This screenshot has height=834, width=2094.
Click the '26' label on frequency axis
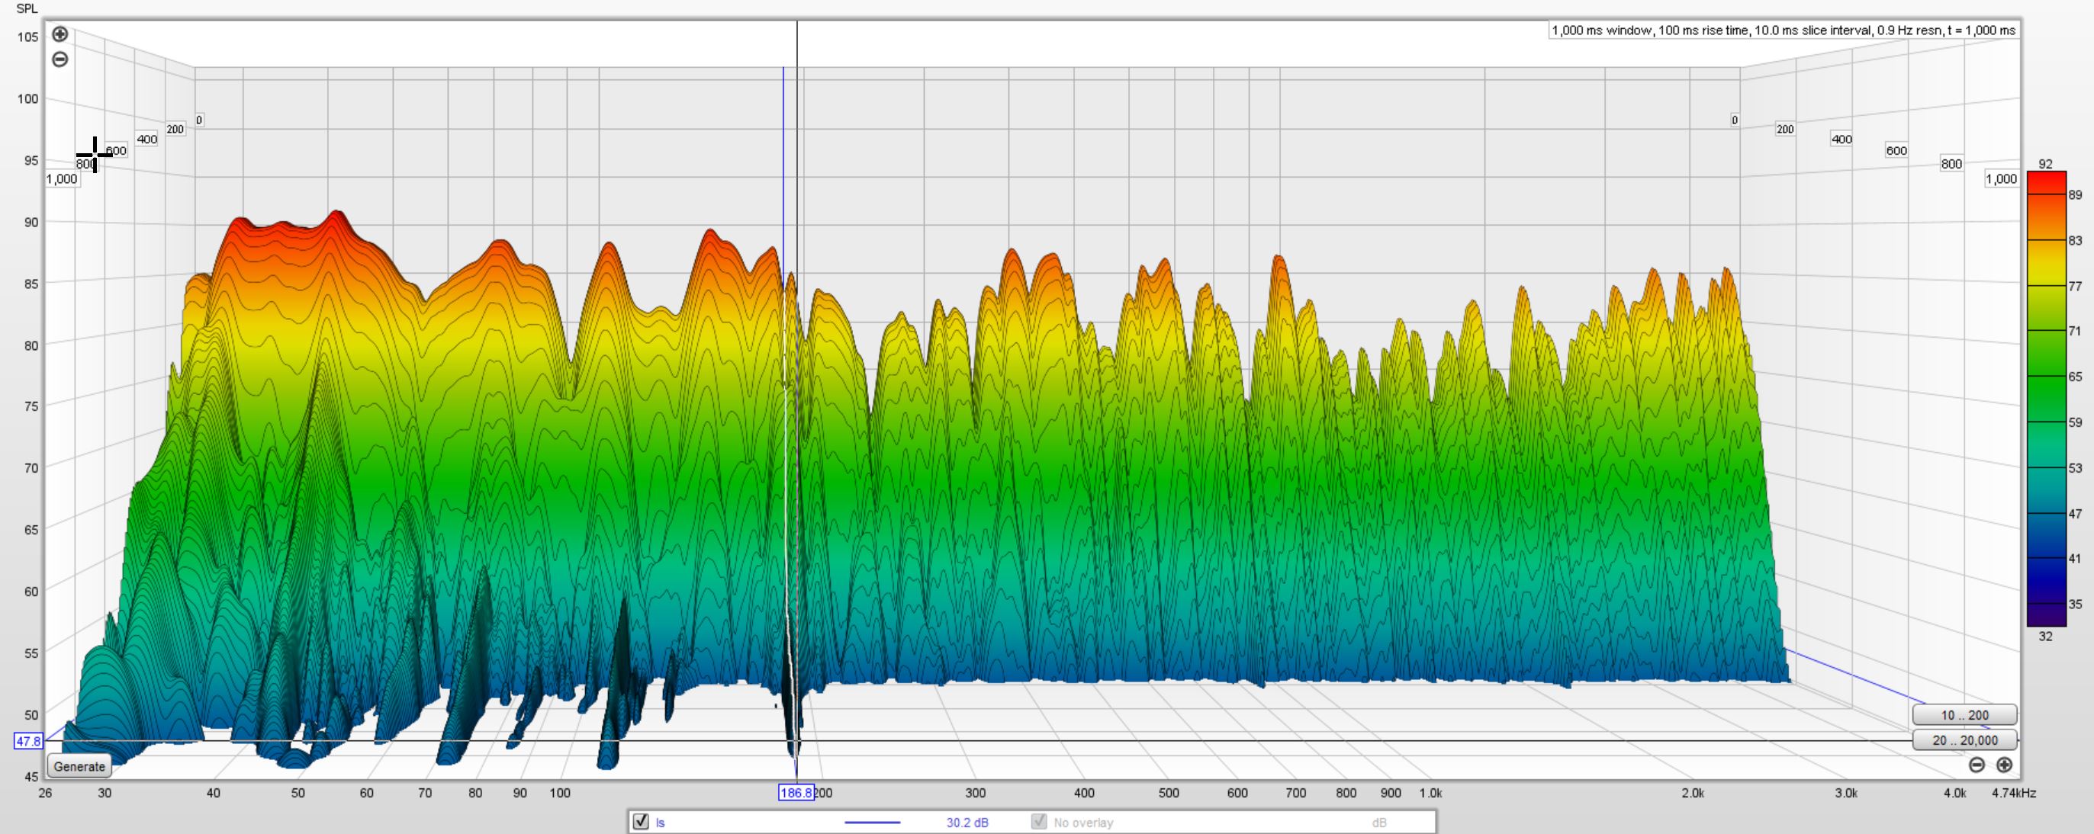[45, 793]
